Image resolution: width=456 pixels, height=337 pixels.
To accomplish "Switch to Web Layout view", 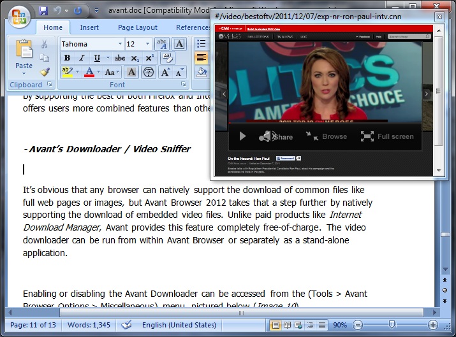I will [x=298, y=325].
